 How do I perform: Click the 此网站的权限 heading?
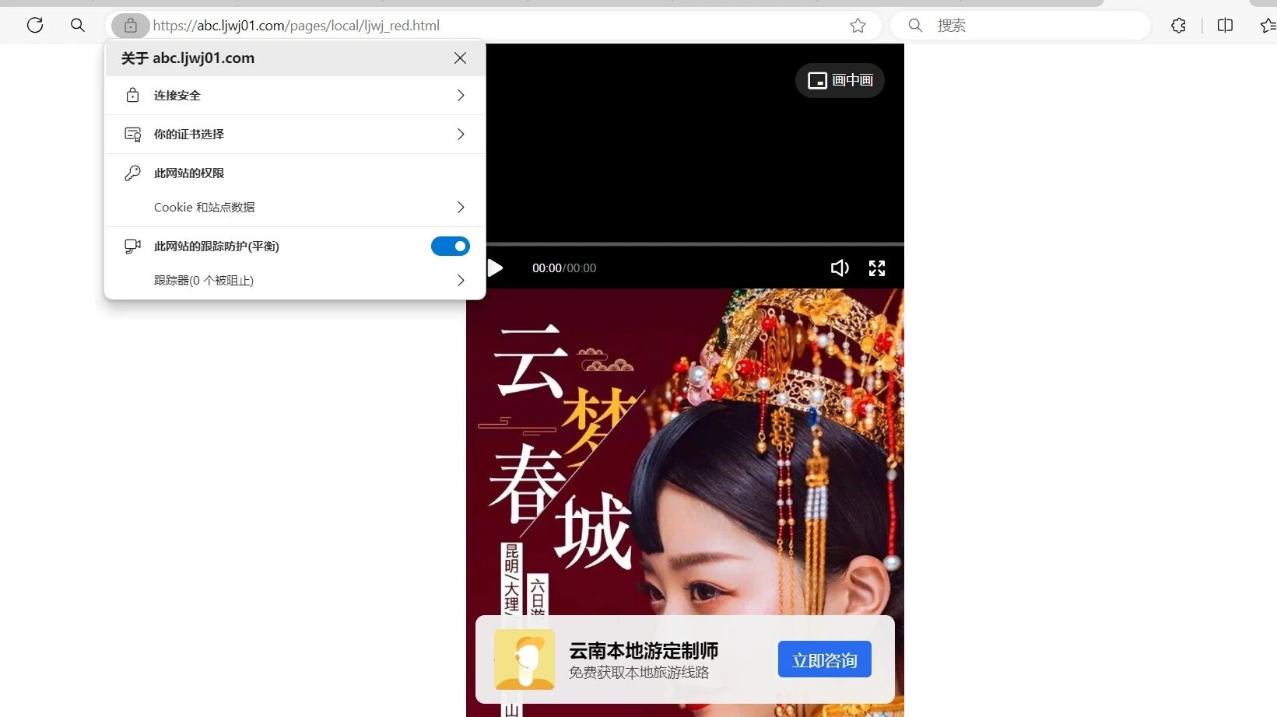[x=189, y=173]
